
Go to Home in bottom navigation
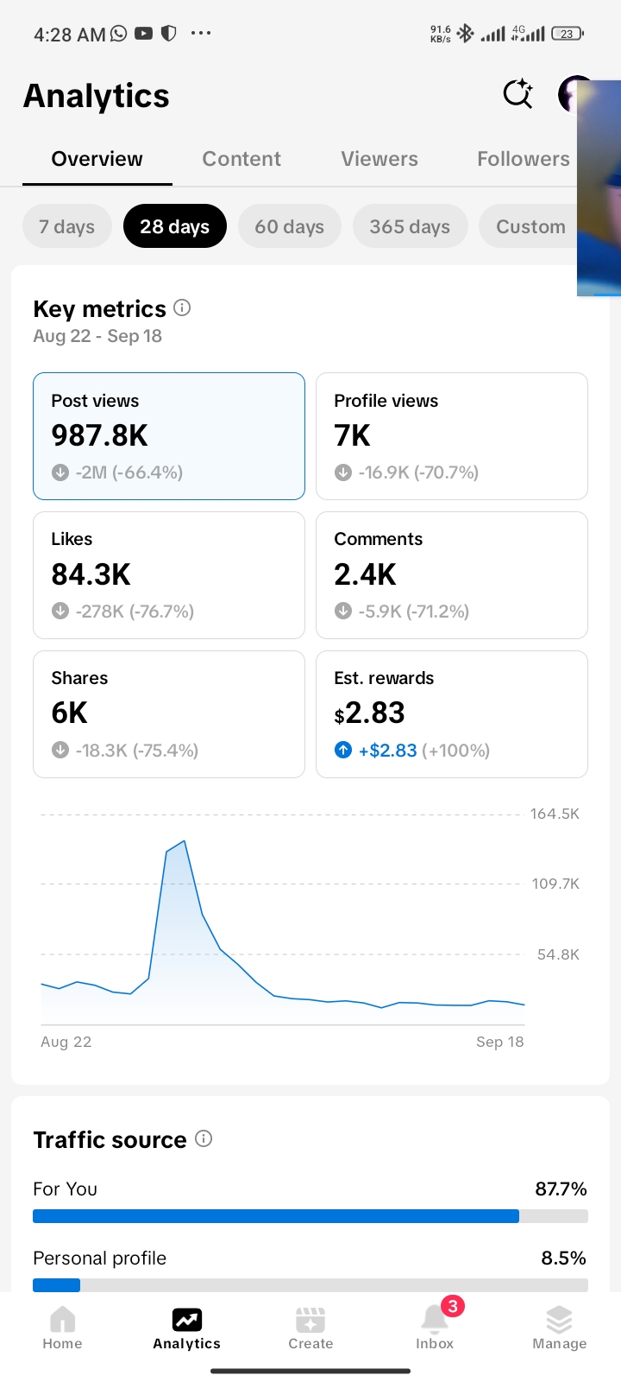62,1328
